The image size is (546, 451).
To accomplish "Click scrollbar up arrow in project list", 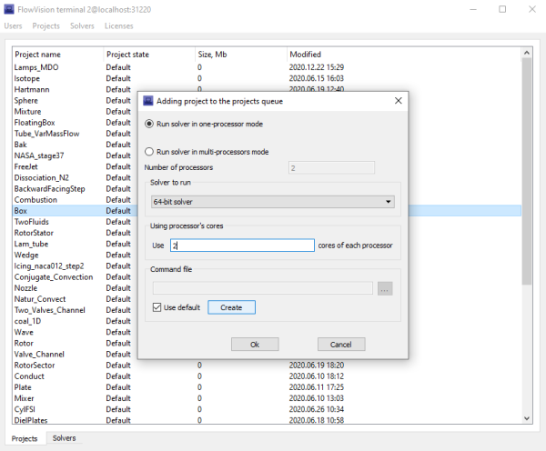I will [x=527, y=53].
